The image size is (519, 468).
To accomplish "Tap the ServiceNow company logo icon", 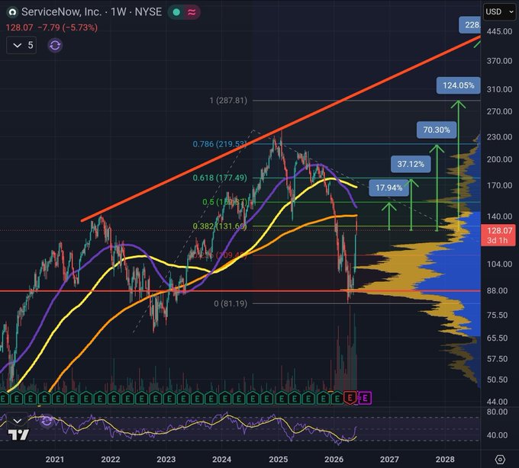I will pyautogui.click(x=12, y=12).
